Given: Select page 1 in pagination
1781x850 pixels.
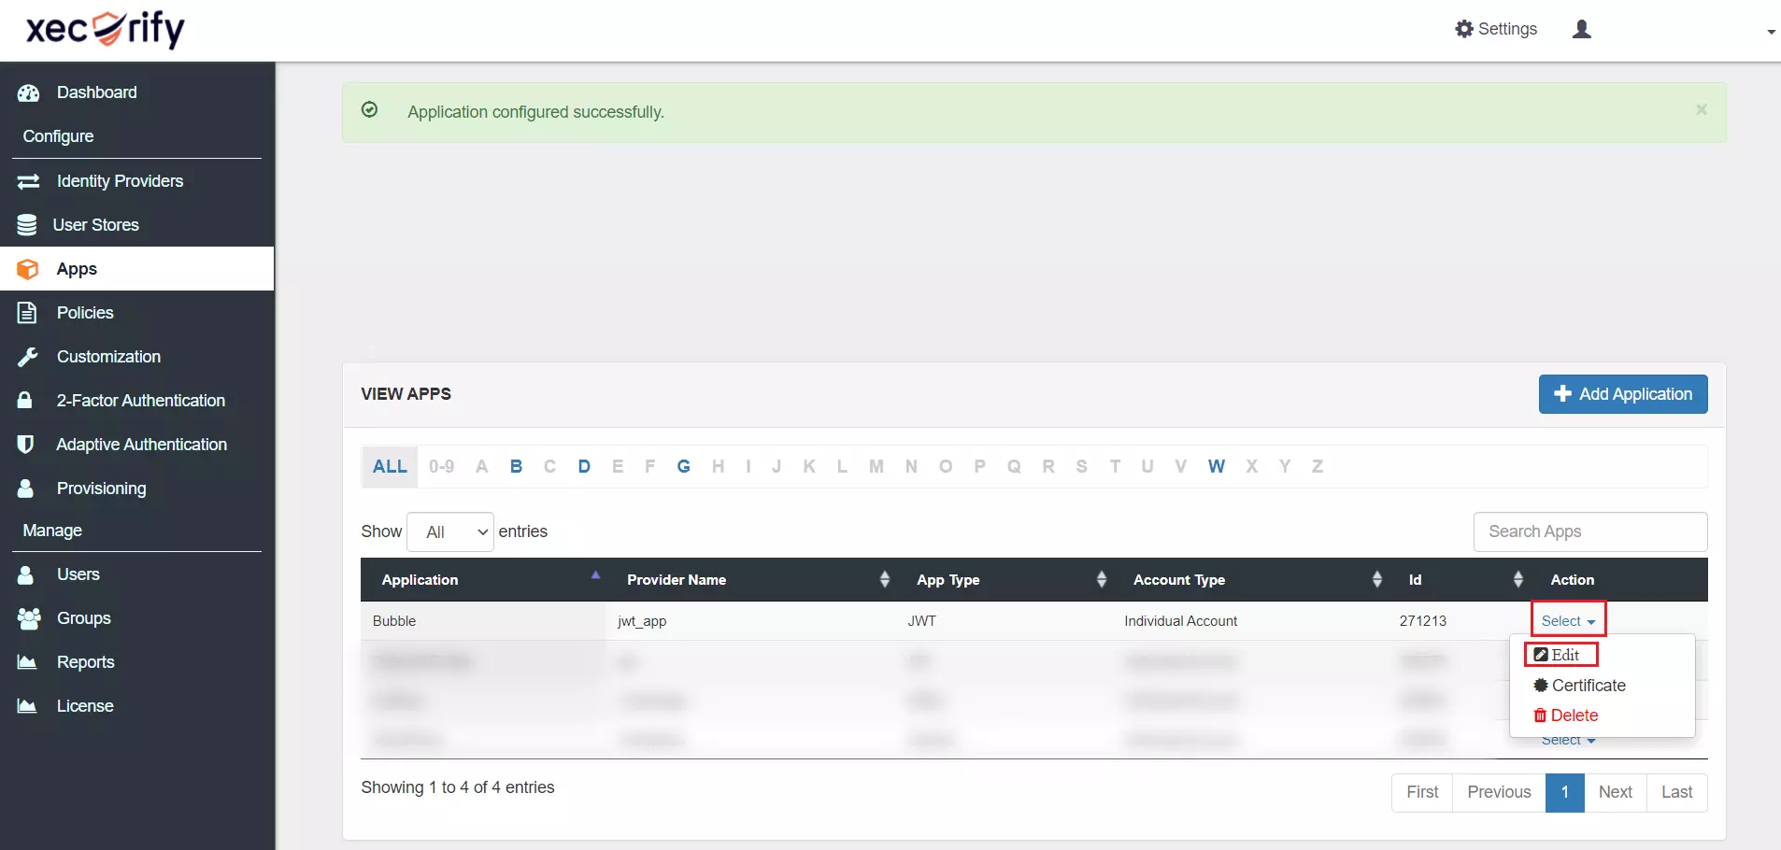Looking at the screenshot, I should (1565, 792).
